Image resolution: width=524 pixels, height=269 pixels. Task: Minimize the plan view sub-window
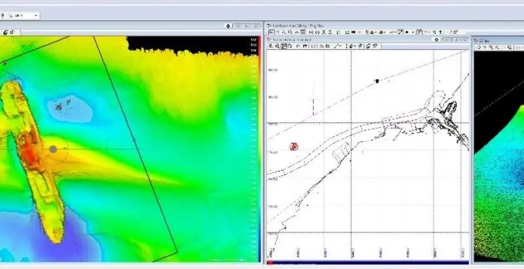(447, 40)
